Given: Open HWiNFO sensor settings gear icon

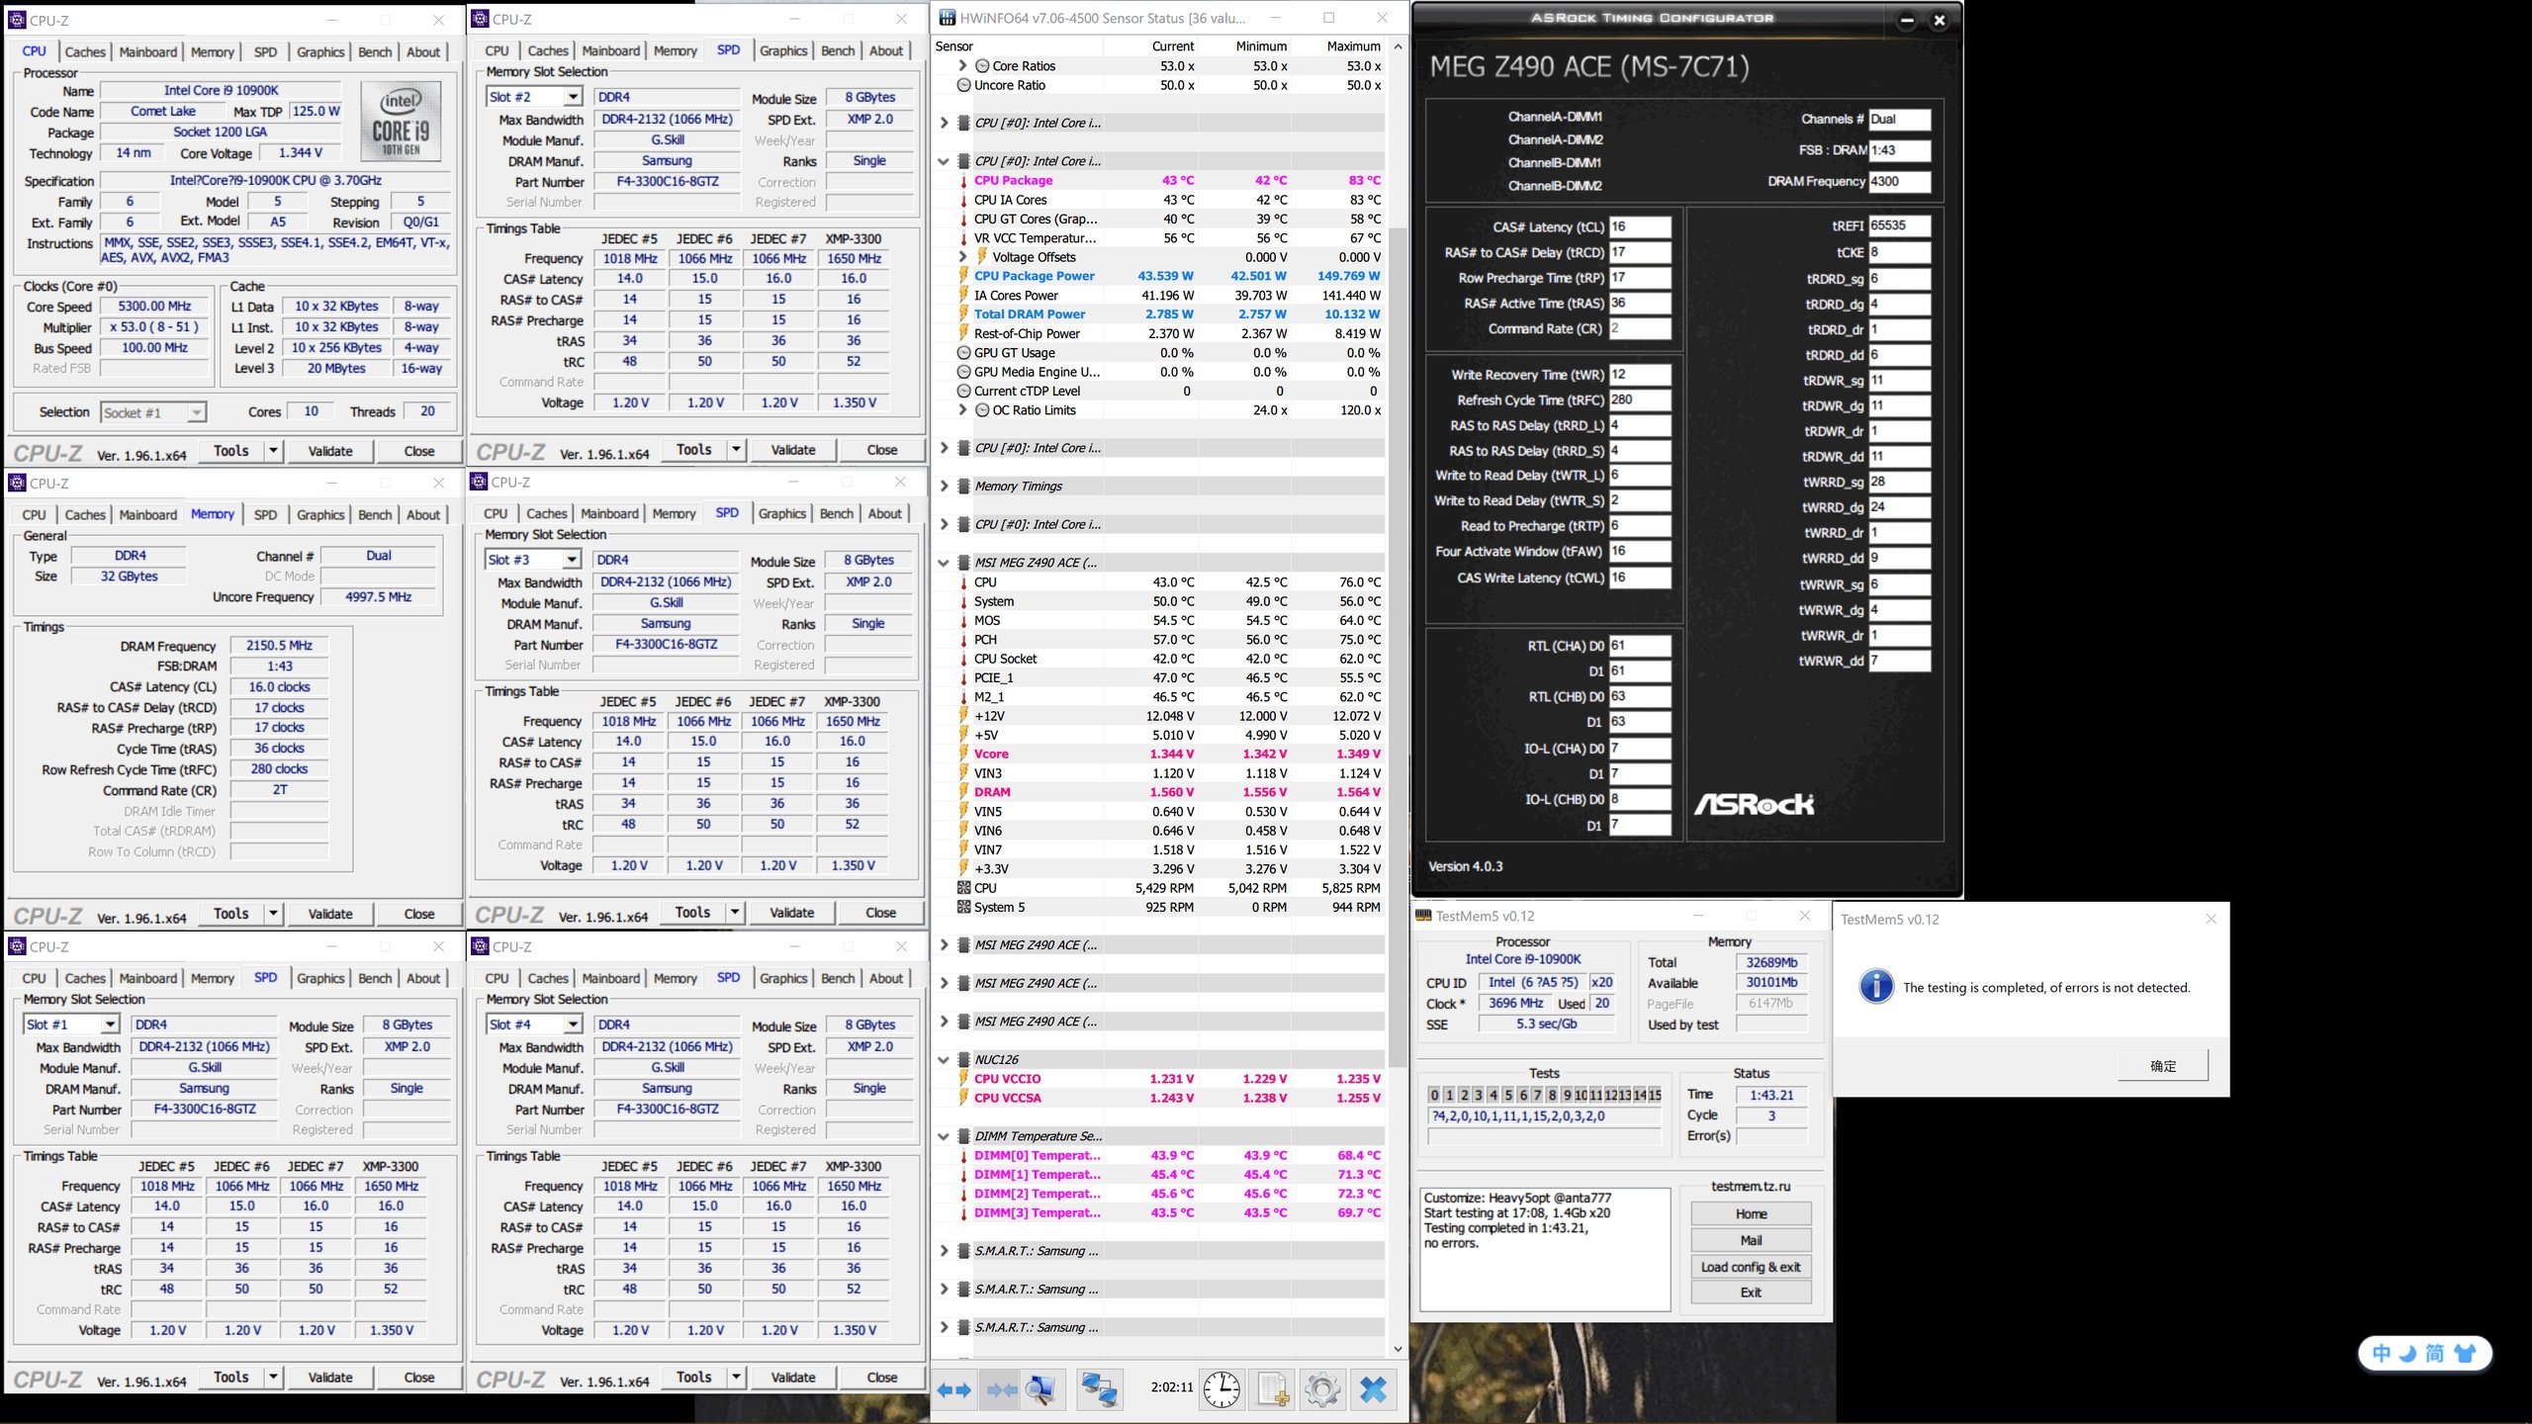Looking at the screenshot, I should [1322, 1389].
